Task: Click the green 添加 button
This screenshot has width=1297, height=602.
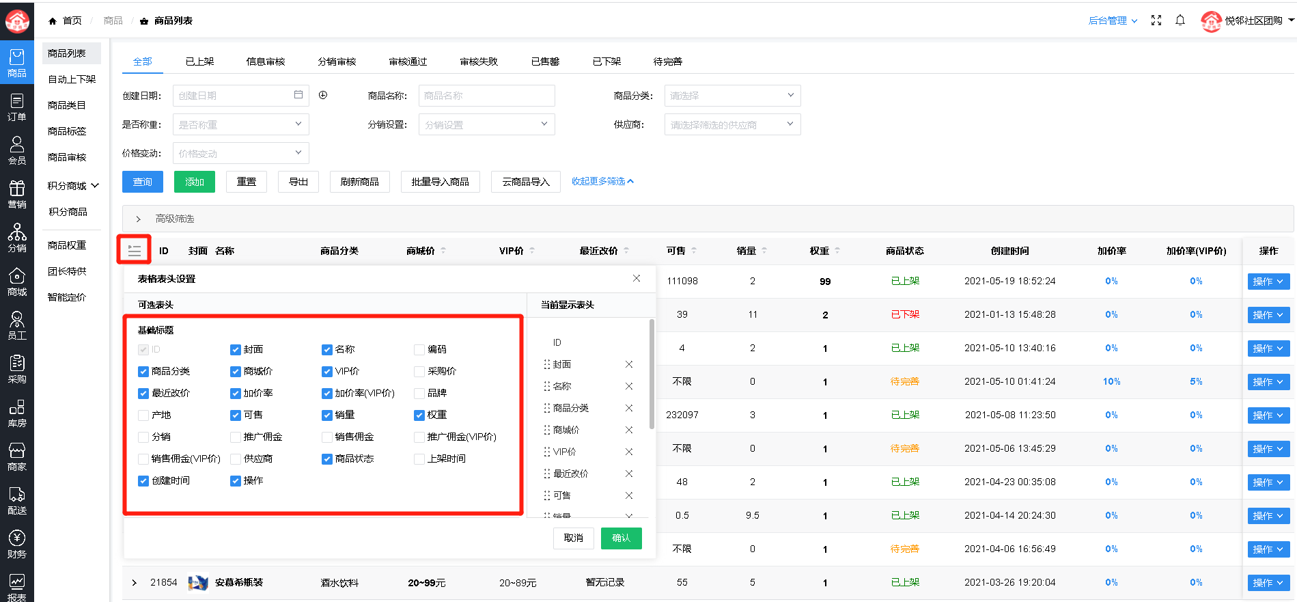Action: 195,182
